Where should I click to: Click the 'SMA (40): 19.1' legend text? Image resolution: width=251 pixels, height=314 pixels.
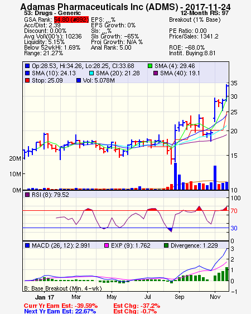tap(180, 73)
